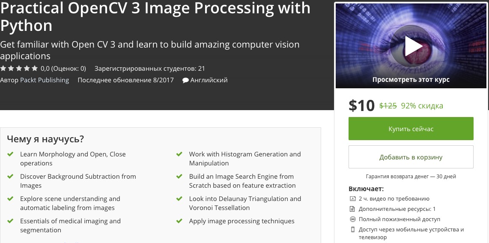Click Последнее обновление 8/2017 text
Image resolution: width=489 pixels, height=243 pixels.
(126, 80)
